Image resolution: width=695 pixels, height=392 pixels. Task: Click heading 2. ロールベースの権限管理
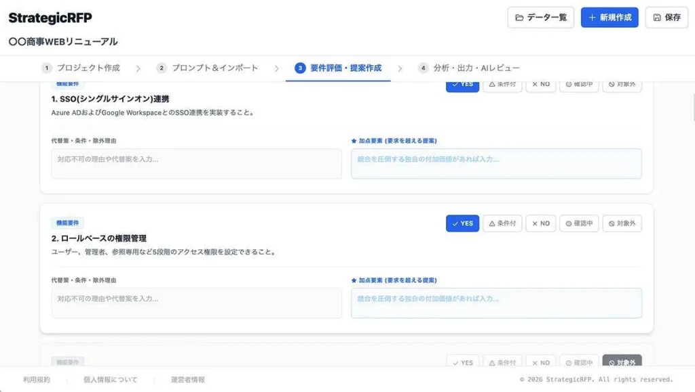(99, 238)
